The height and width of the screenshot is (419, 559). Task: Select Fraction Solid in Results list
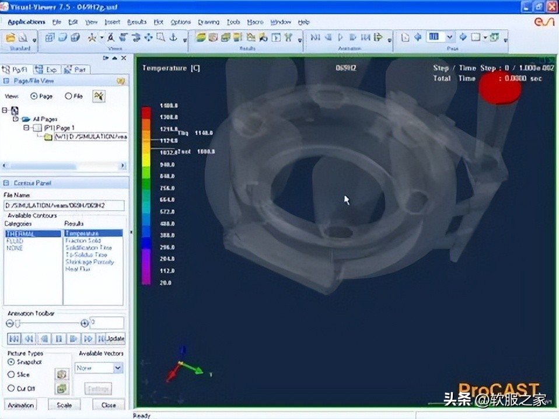click(83, 240)
